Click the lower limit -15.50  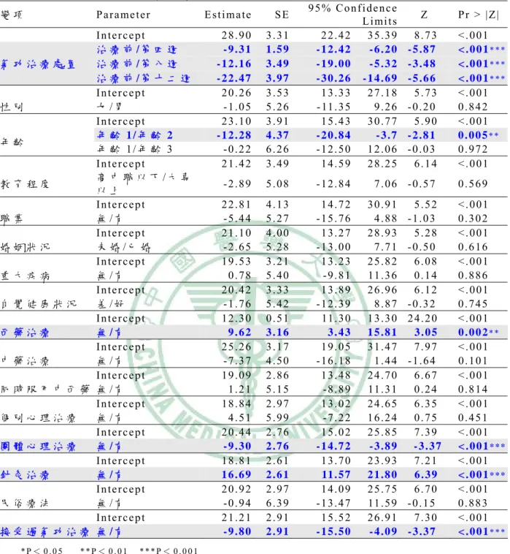point(333,531)
